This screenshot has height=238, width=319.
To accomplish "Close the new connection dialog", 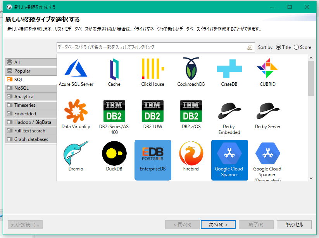I will tap(307, 7).
